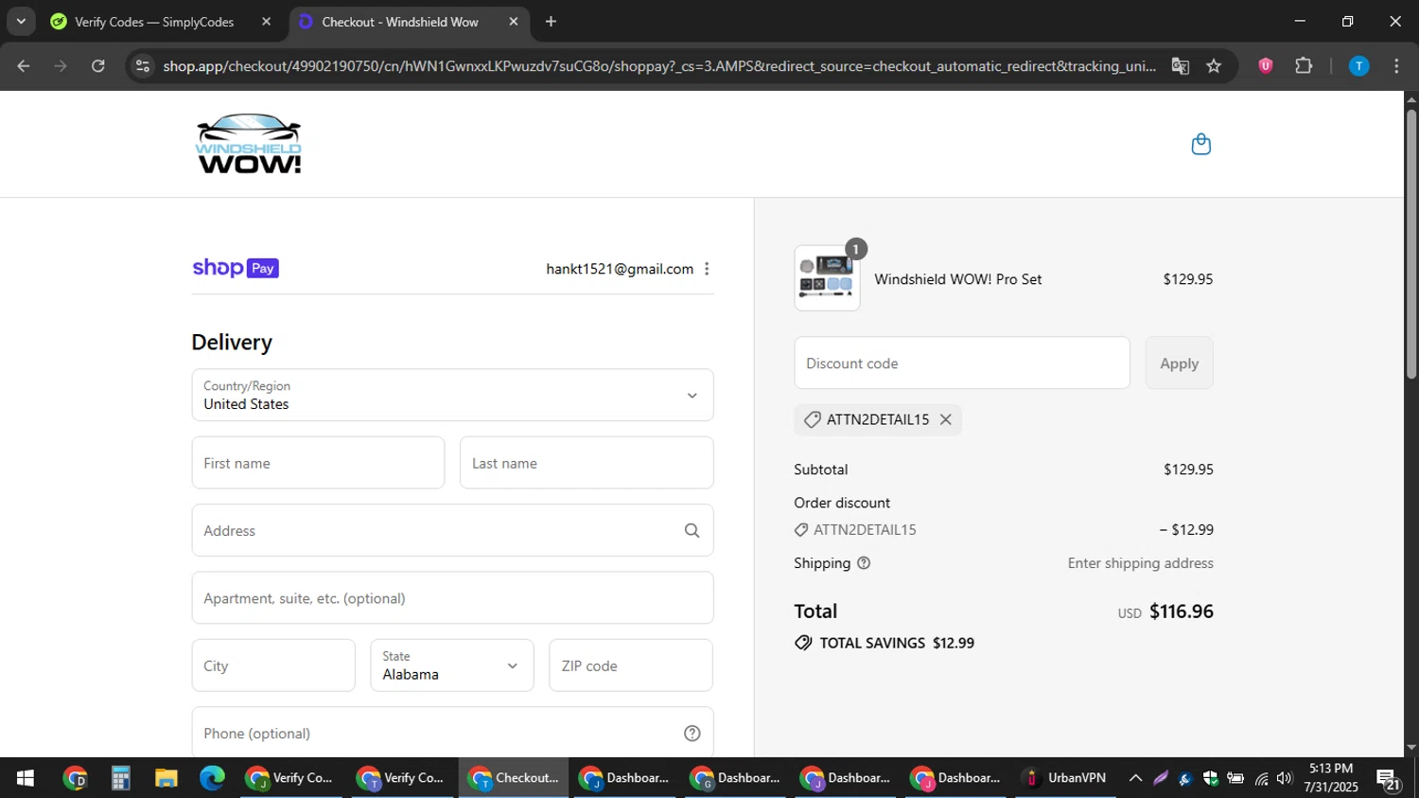Image resolution: width=1419 pixels, height=798 pixels.
Task: Open the Chrome three-dot menu
Action: point(1396,66)
